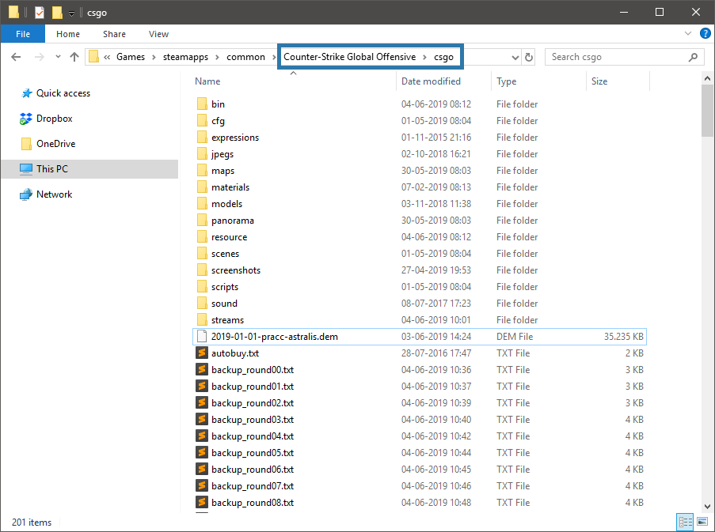Select the jpegs folder icon
This screenshot has height=532, width=715.
click(202, 154)
